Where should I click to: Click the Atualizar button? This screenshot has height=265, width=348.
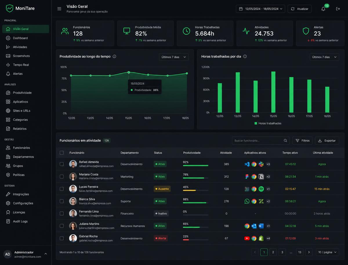coord(300,9)
